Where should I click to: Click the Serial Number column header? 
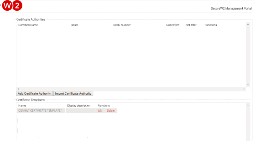click(x=122, y=25)
